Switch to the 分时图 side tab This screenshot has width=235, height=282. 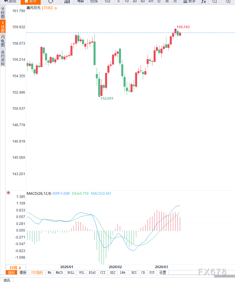(x=3, y=13)
